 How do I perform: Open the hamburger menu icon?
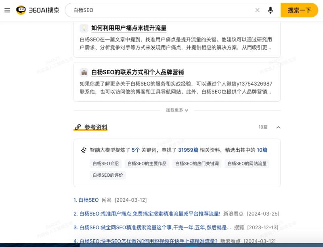pyautogui.click(x=7, y=10)
